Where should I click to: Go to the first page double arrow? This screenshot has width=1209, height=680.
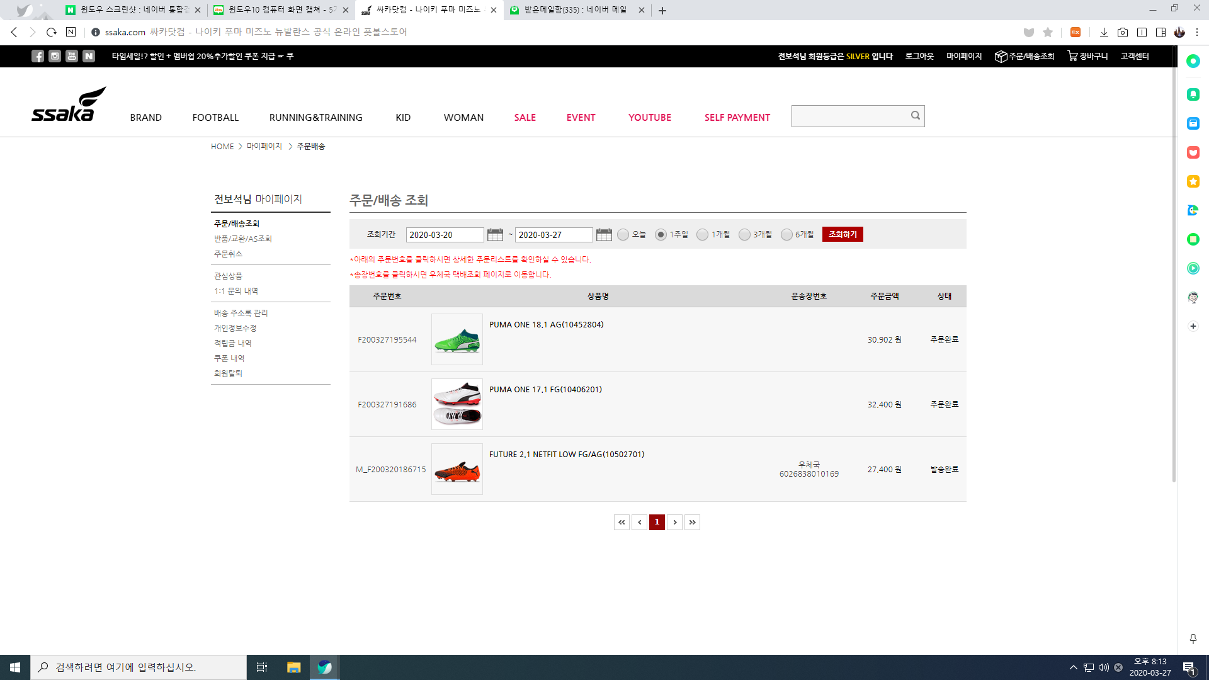tap(622, 522)
